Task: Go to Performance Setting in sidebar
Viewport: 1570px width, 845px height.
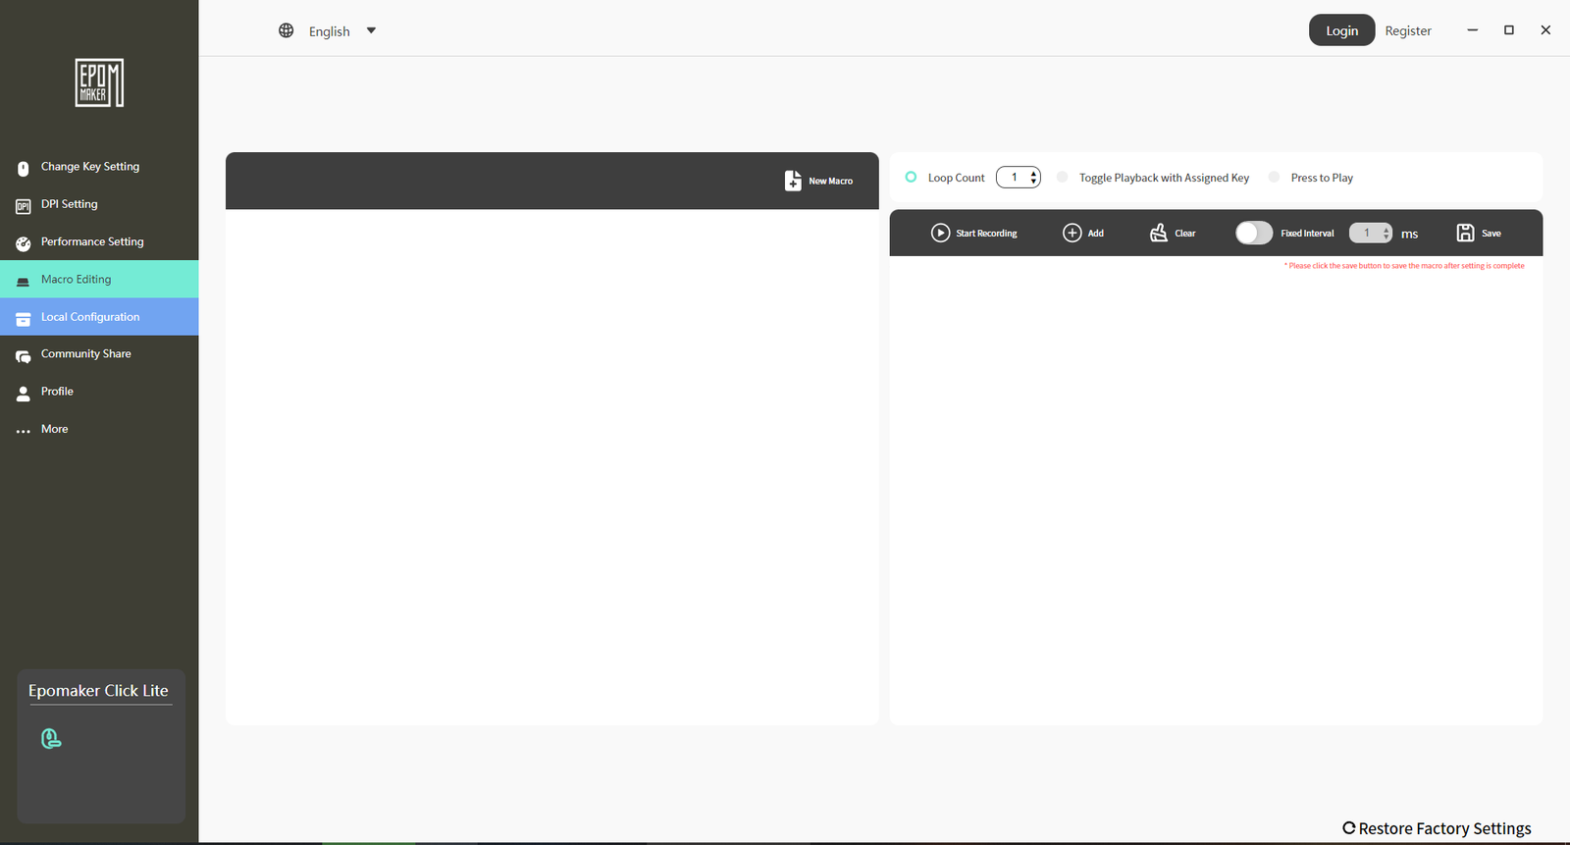Action: 92,241
